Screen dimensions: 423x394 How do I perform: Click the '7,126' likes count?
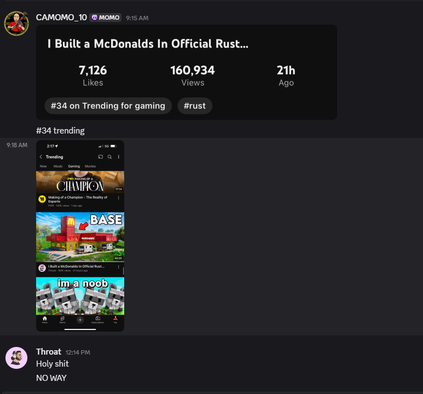click(x=93, y=70)
